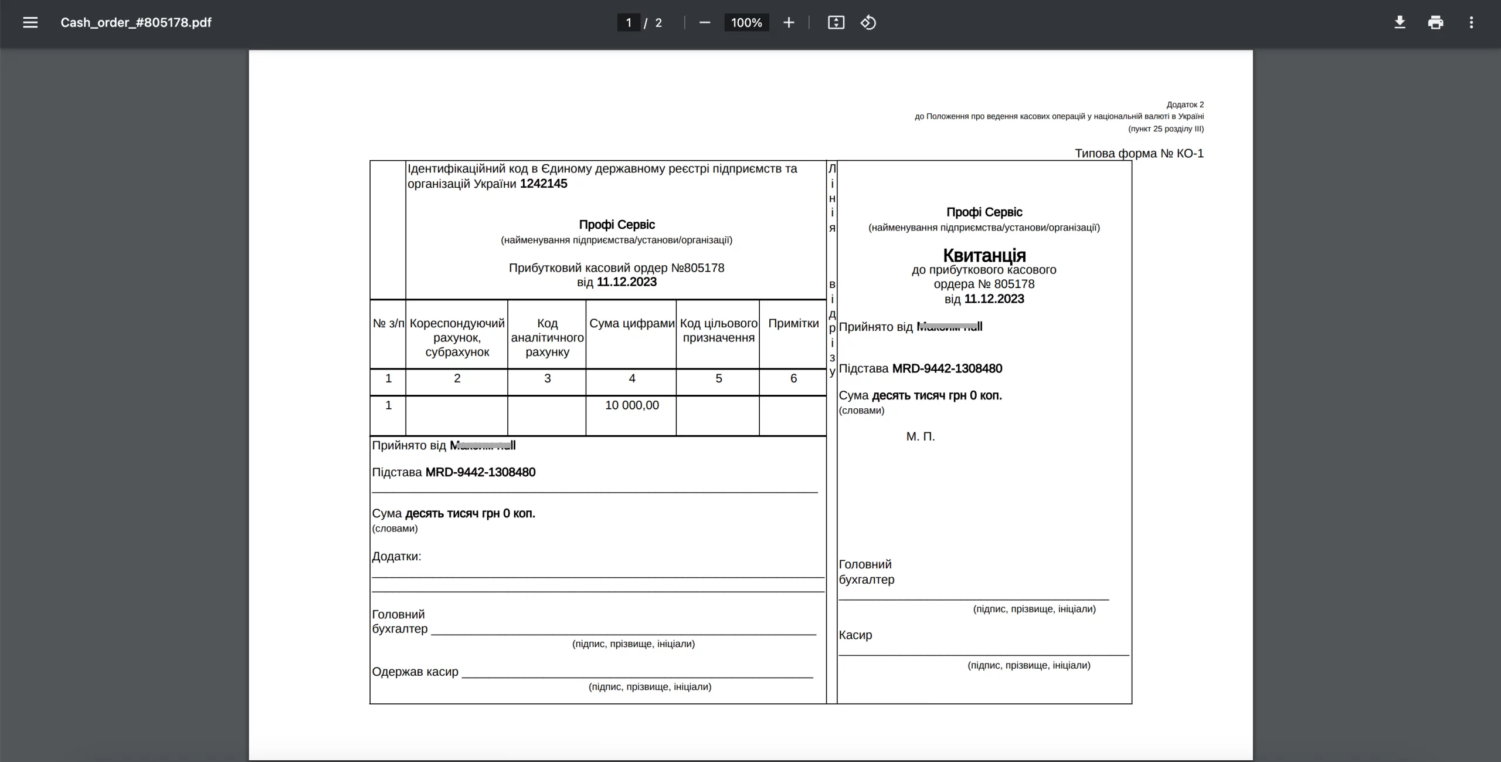
Task: Click the Квитанція heading
Action: point(984,255)
